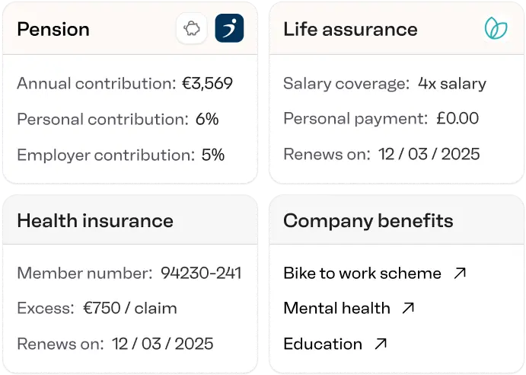Image resolution: width=526 pixels, height=375 pixels.
Task: Select the Health insurance card header
Action: click(x=95, y=221)
